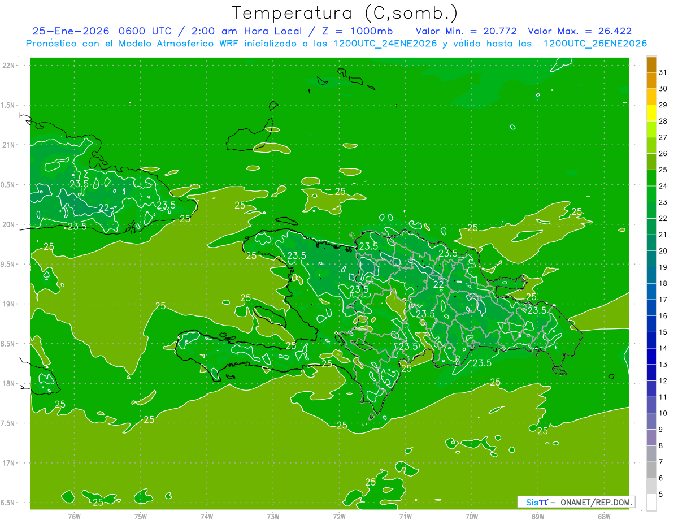Screen dimensions: 678x524
Task: Click the 1200UTC_24ENE2026 initialization text
Action: 385,44
